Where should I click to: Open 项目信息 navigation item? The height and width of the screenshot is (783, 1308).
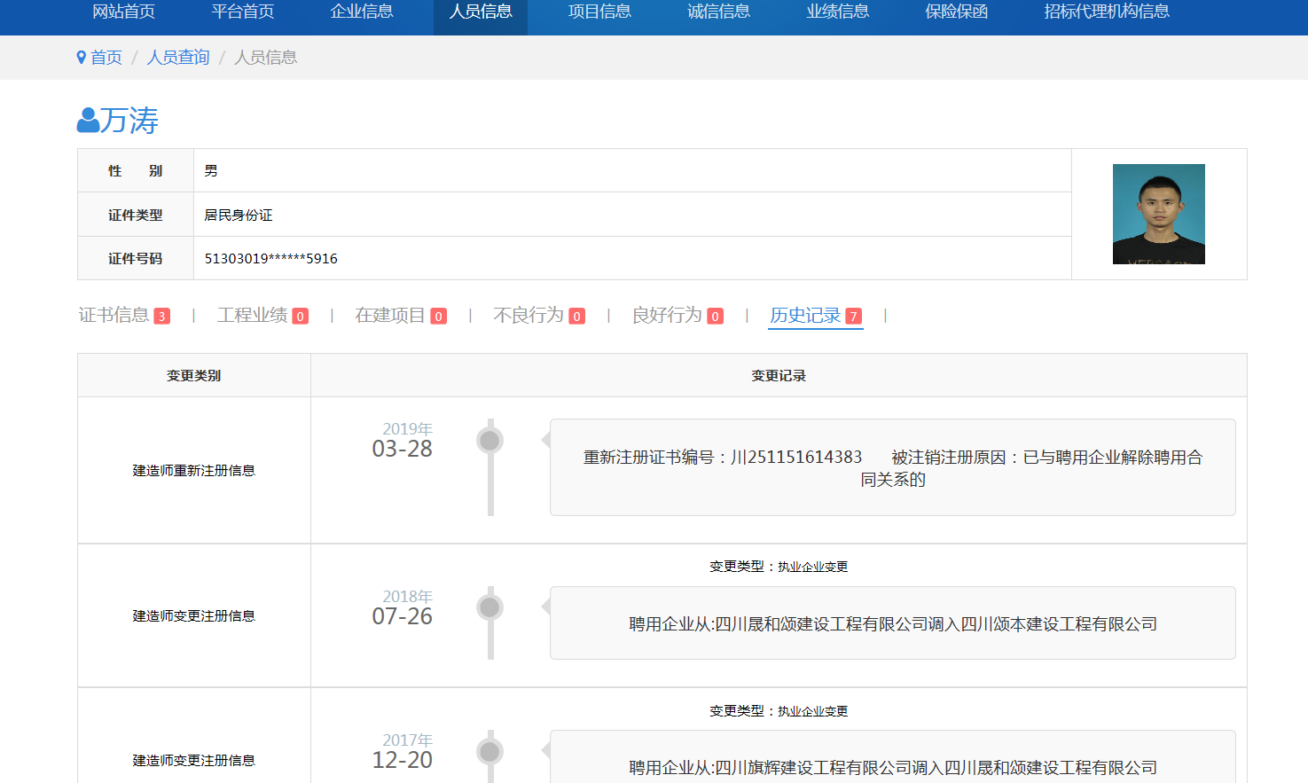(599, 12)
